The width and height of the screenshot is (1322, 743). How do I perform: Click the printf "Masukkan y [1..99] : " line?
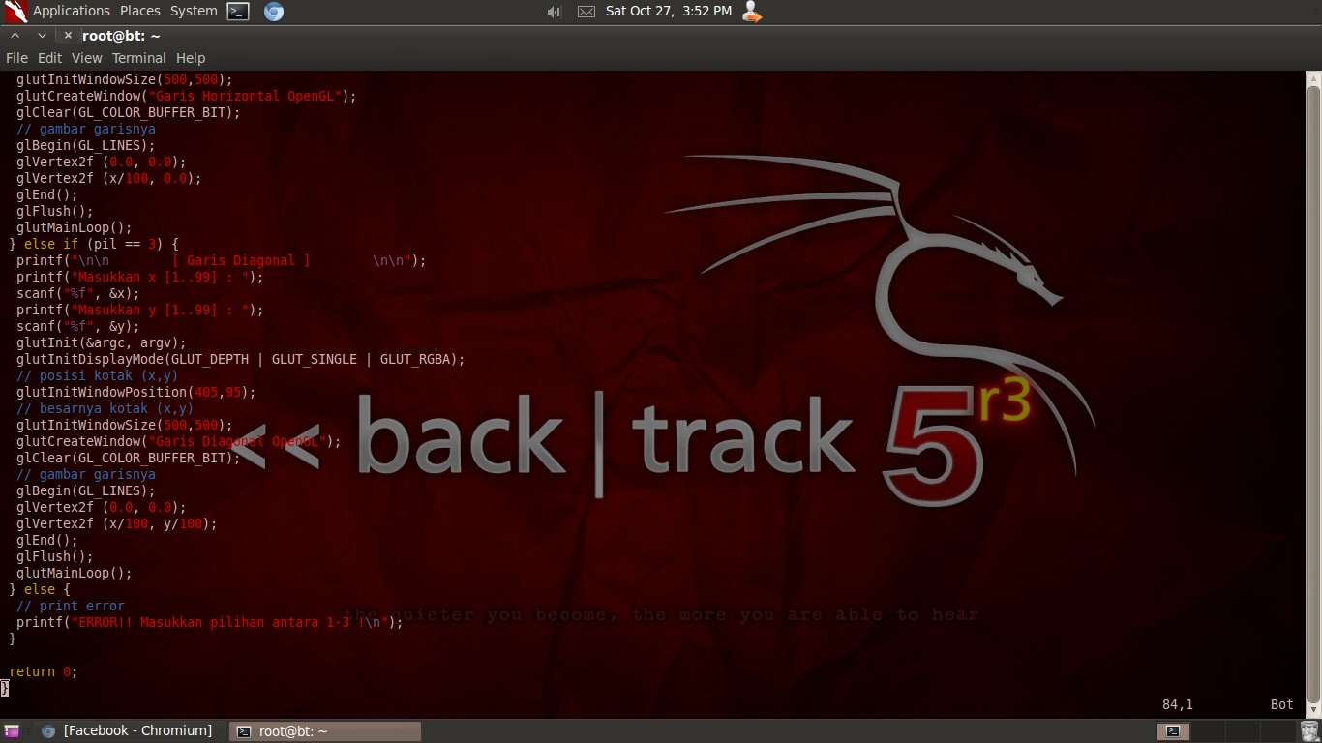pyautogui.click(x=140, y=311)
